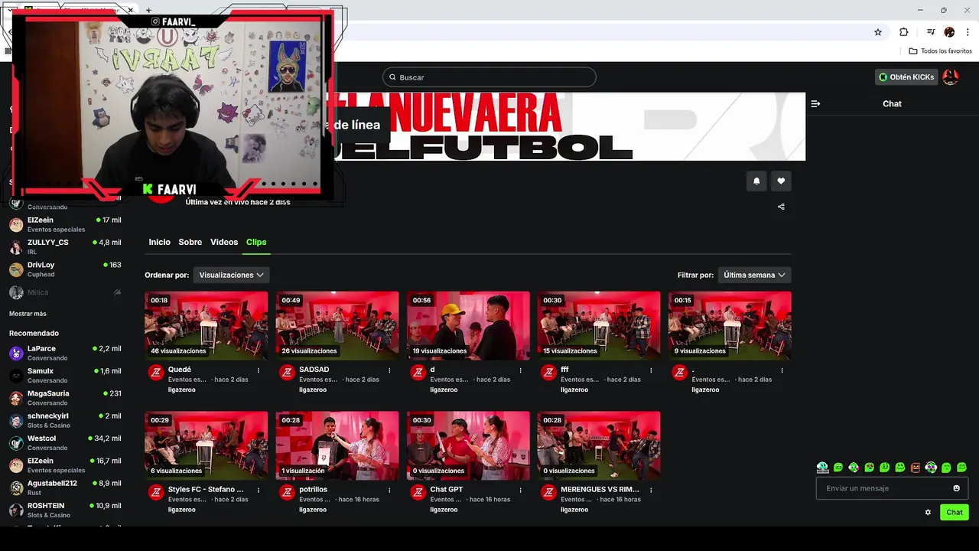979x551 pixels.
Task: Open the browser extensions puzzle icon
Action: 903,32
